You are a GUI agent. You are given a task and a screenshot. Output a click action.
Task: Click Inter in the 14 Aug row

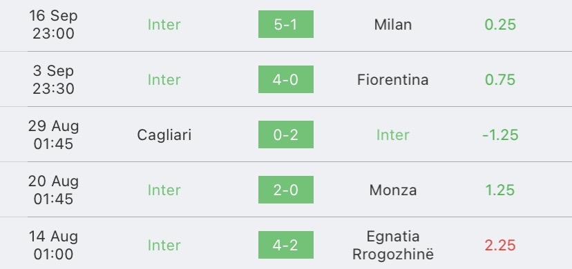pyautogui.click(x=164, y=245)
